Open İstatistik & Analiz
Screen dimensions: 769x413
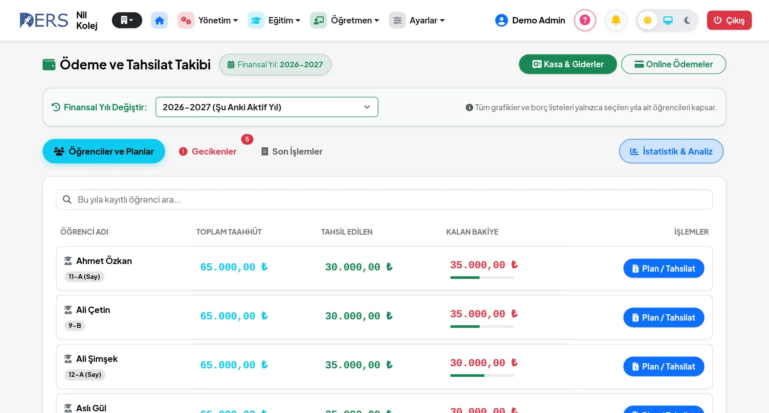click(671, 151)
